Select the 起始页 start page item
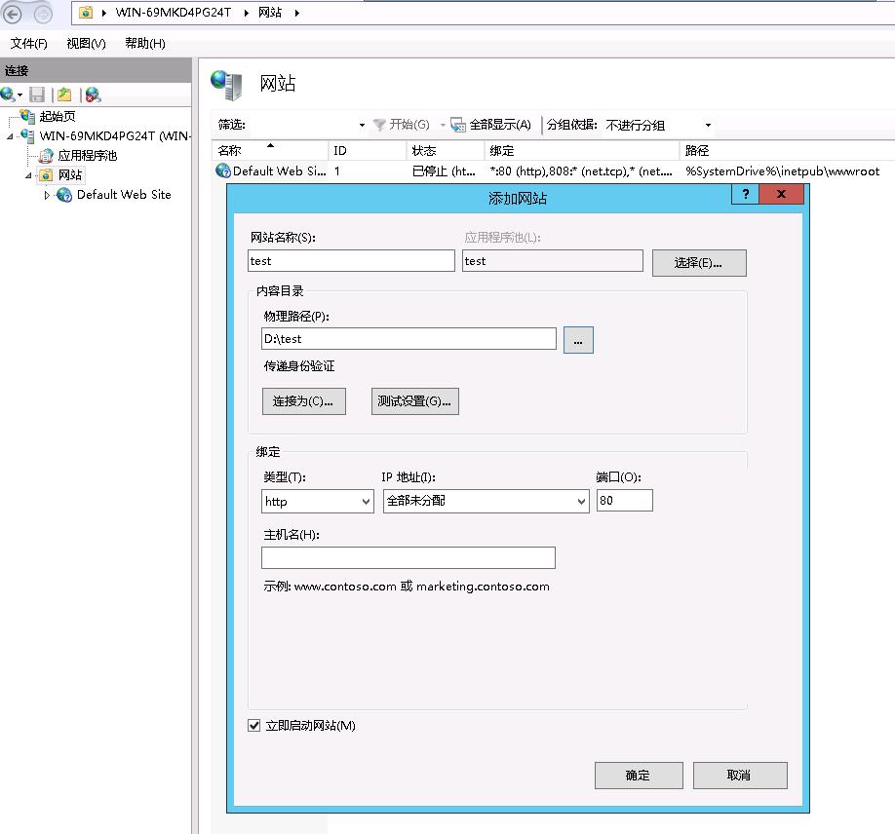The height and width of the screenshot is (834, 895). coord(54,117)
